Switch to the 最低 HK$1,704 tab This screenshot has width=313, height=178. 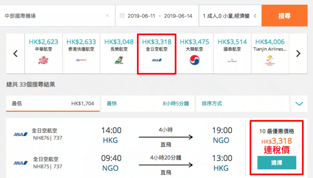click(53, 104)
